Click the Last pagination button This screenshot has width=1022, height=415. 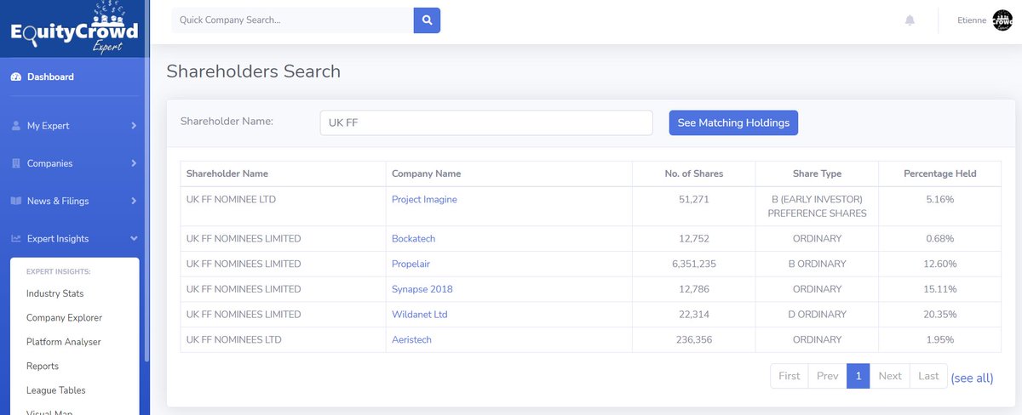(929, 376)
